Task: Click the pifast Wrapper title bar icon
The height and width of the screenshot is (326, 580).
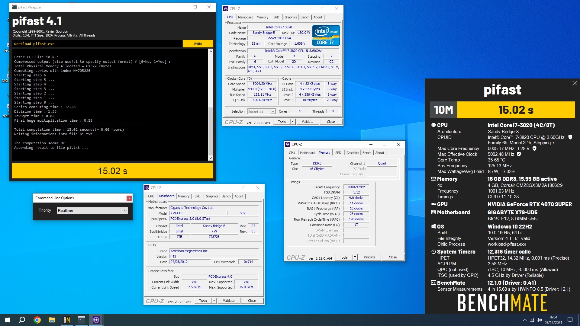Action: 14,7
